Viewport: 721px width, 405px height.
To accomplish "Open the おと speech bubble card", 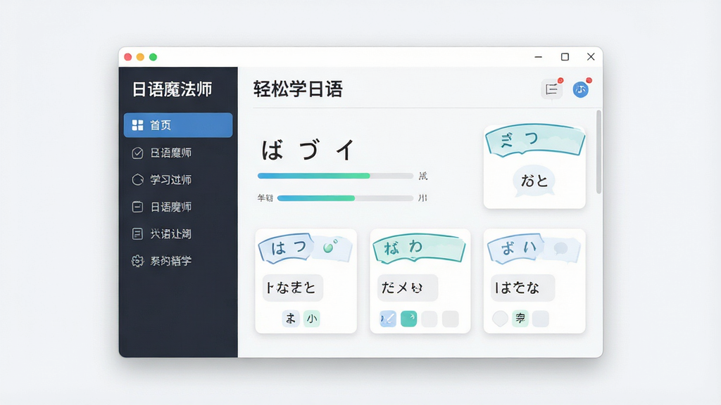I will (534, 166).
